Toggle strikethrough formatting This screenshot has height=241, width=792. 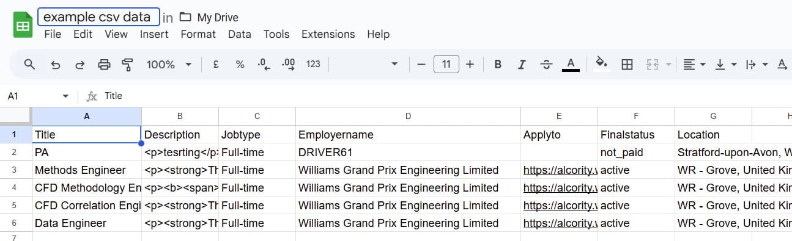(546, 64)
